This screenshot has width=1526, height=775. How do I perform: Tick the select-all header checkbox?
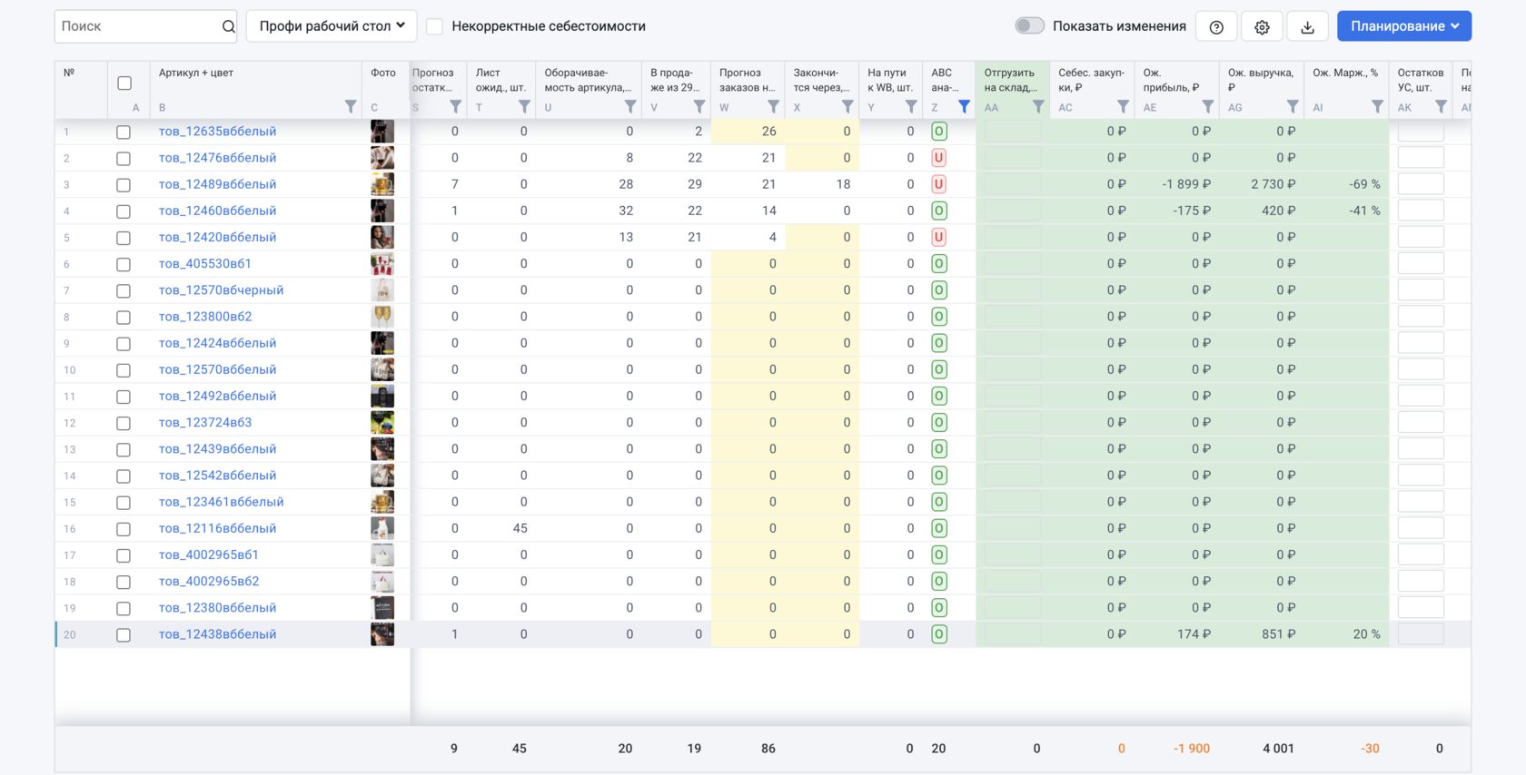click(124, 83)
